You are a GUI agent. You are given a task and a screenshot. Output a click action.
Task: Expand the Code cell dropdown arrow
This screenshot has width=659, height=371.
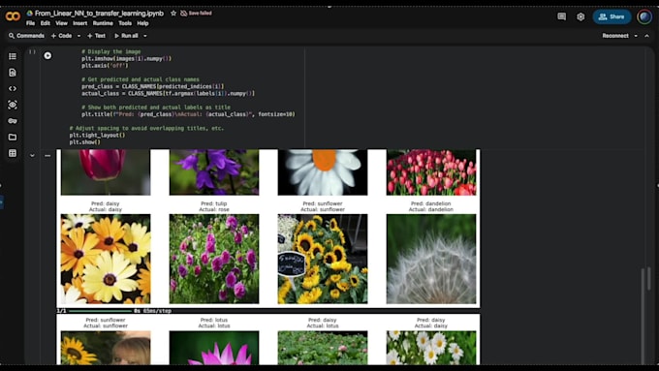tap(78, 36)
